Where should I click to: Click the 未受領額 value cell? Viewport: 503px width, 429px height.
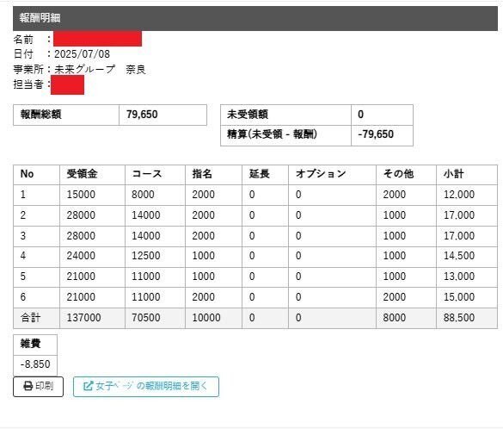pos(382,115)
